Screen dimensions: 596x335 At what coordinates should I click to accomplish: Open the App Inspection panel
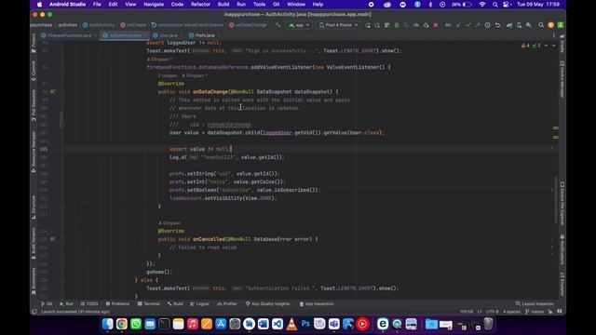tap(317, 304)
